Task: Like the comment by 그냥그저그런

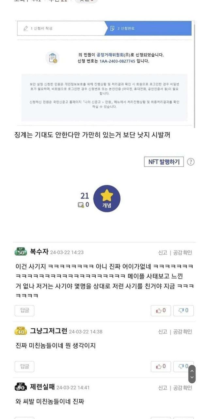Action: coord(161,366)
